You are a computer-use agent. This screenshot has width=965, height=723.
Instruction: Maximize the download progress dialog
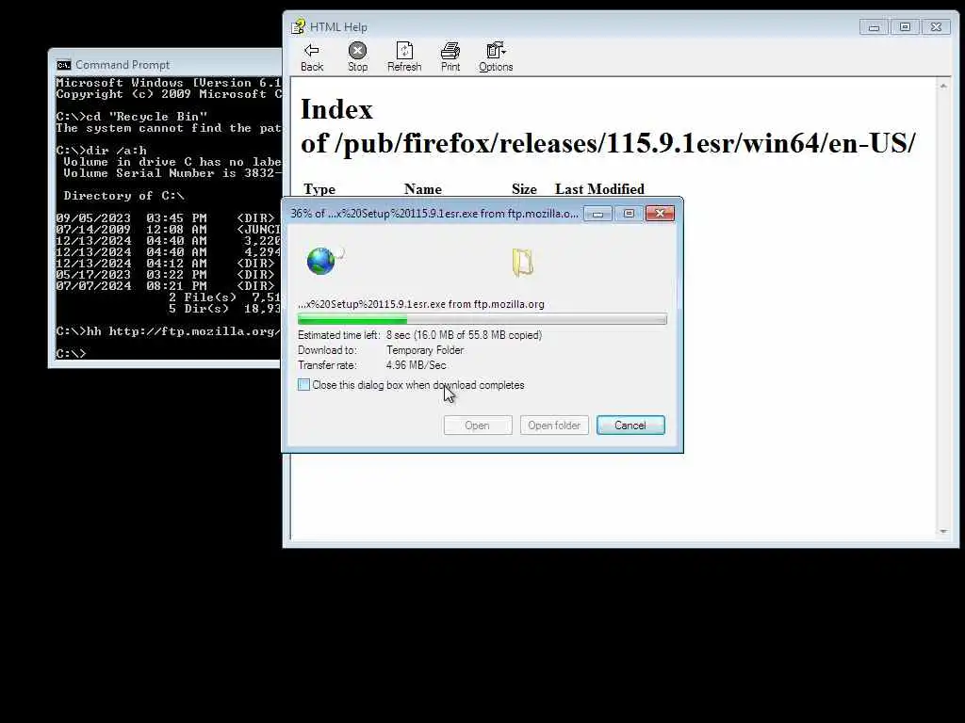tap(629, 214)
